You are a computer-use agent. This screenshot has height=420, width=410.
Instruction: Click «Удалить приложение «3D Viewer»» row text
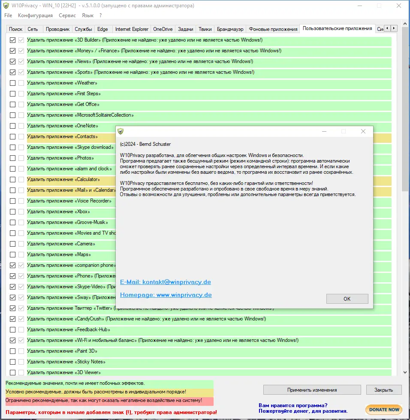click(64, 372)
